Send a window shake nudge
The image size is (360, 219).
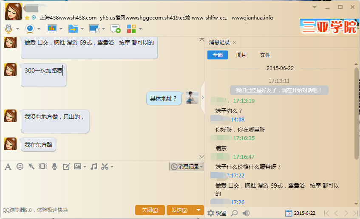pyautogui.click(x=43, y=166)
